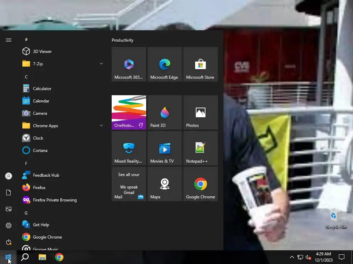Open the Microsoft Store tile
Image resolution: width=353 pixels, height=264 pixels.
tap(201, 64)
